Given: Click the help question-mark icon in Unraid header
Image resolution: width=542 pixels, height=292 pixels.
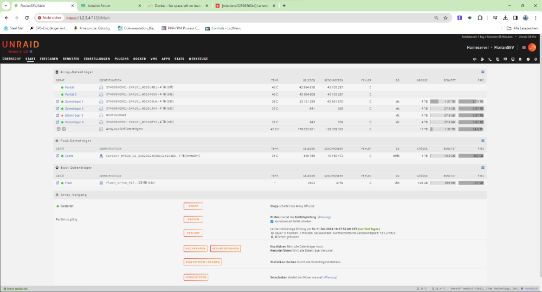Looking at the screenshot, I should [528, 59].
